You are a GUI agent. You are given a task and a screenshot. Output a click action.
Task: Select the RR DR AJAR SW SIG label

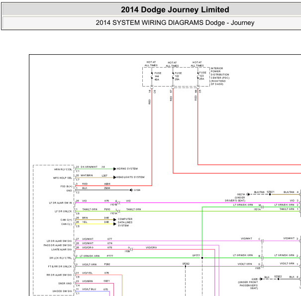click(59, 275)
